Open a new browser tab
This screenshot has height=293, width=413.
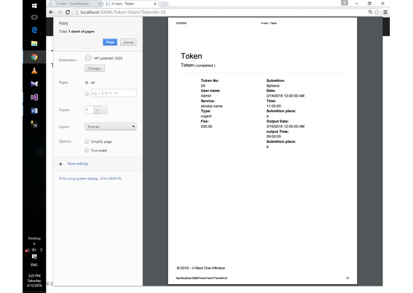[x=164, y=4]
